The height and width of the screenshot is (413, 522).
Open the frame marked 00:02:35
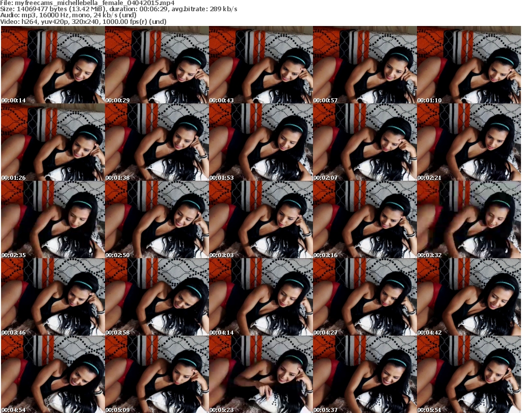[53, 219]
